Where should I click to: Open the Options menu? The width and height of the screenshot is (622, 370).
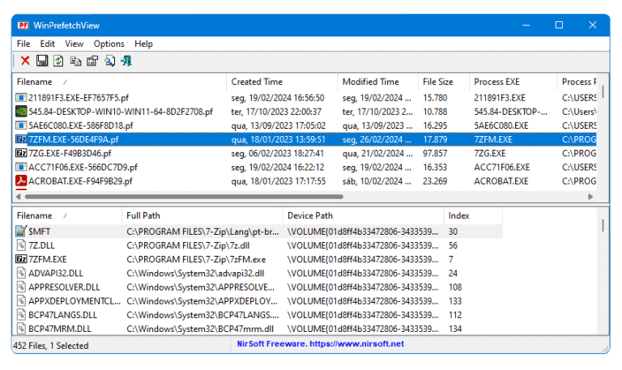[109, 44]
